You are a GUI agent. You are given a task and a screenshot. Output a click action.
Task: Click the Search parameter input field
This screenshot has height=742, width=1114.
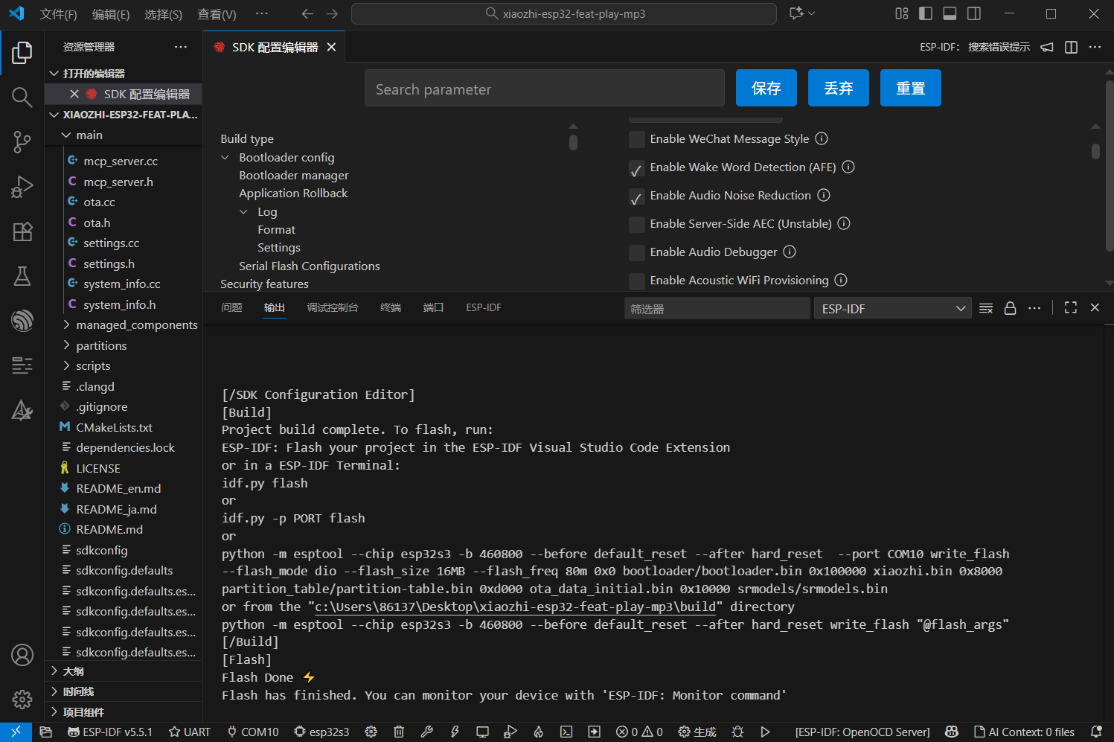pos(544,89)
